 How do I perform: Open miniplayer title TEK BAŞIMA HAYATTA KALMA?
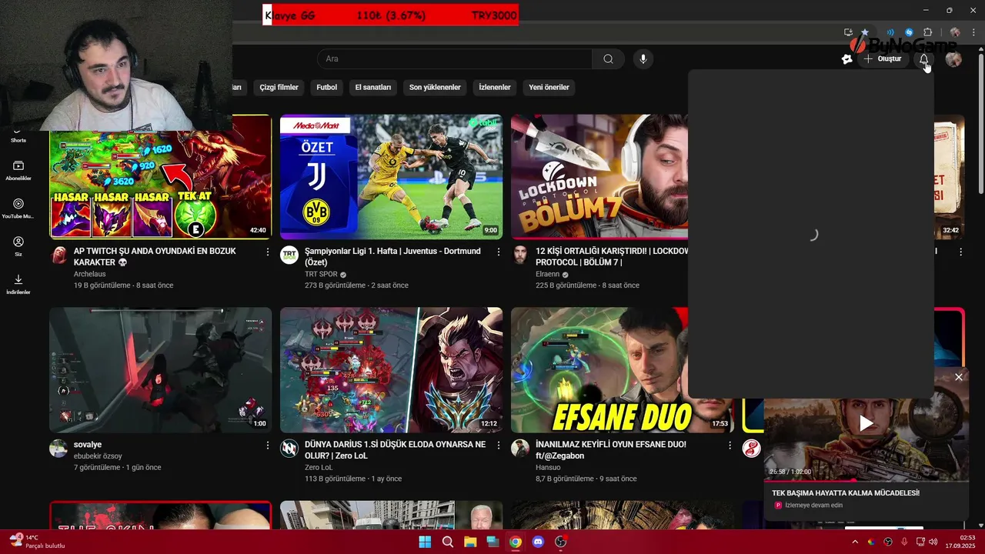[x=846, y=492]
